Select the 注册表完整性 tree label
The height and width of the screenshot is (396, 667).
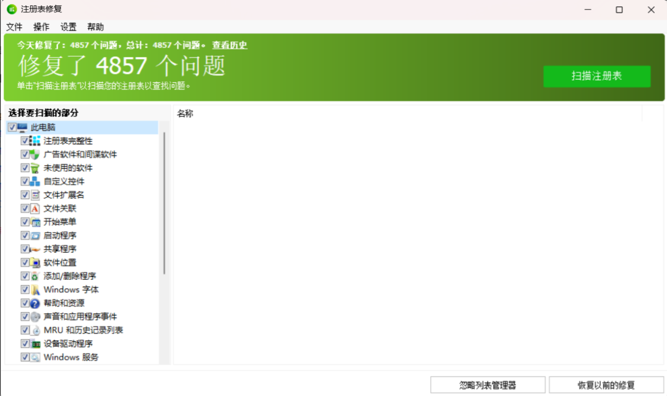pyautogui.click(x=68, y=141)
